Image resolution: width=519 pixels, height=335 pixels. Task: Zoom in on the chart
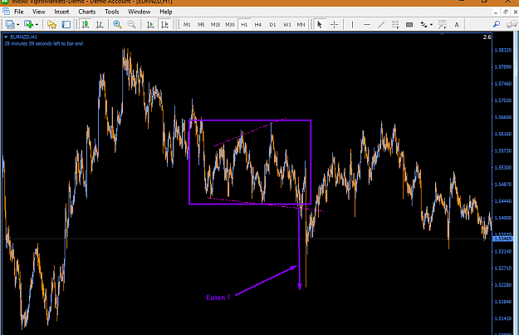[x=117, y=24]
